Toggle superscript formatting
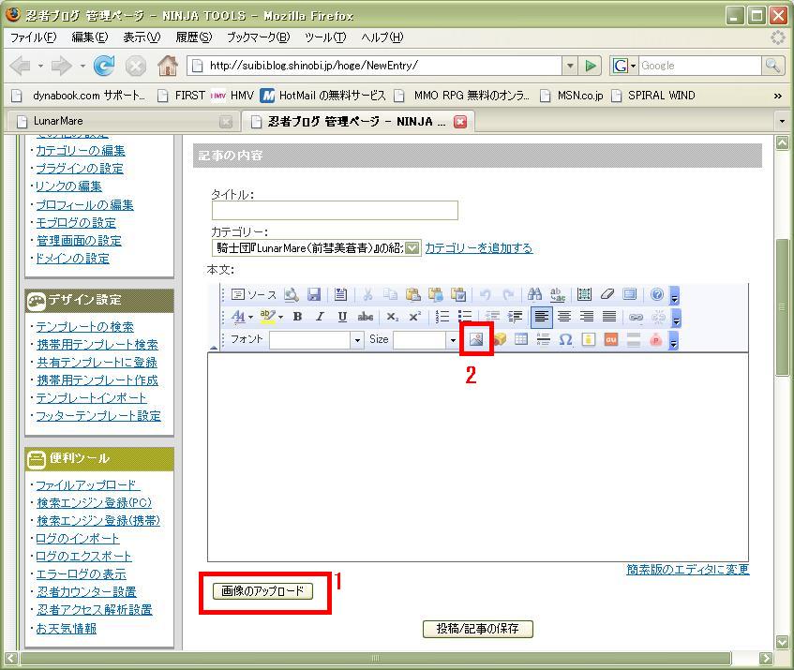Viewport: 794px width, 670px height. [414, 317]
